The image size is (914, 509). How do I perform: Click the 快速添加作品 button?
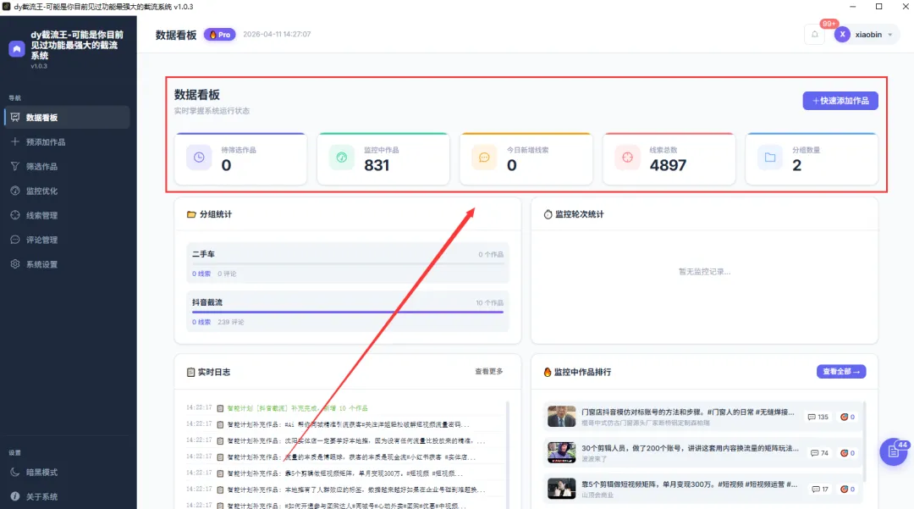[x=840, y=100]
